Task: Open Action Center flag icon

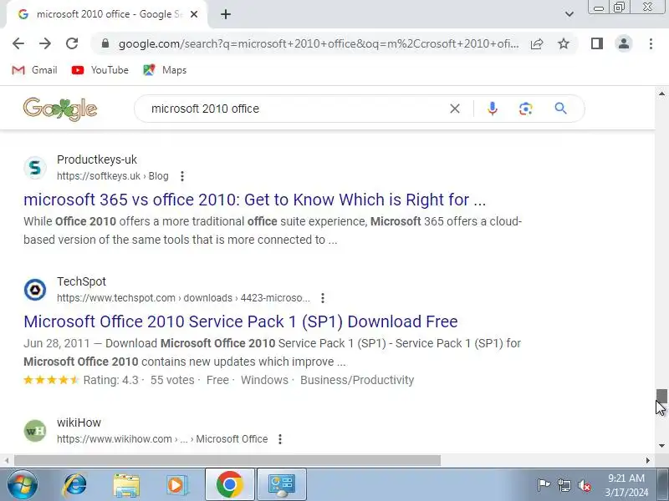Action: click(544, 485)
